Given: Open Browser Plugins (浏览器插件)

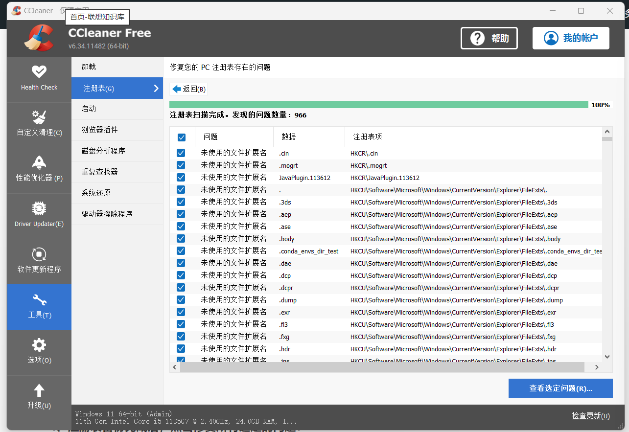Looking at the screenshot, I should [x=117, y=130].
